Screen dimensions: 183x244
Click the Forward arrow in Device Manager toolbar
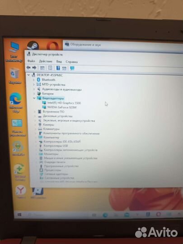(34, 67)
